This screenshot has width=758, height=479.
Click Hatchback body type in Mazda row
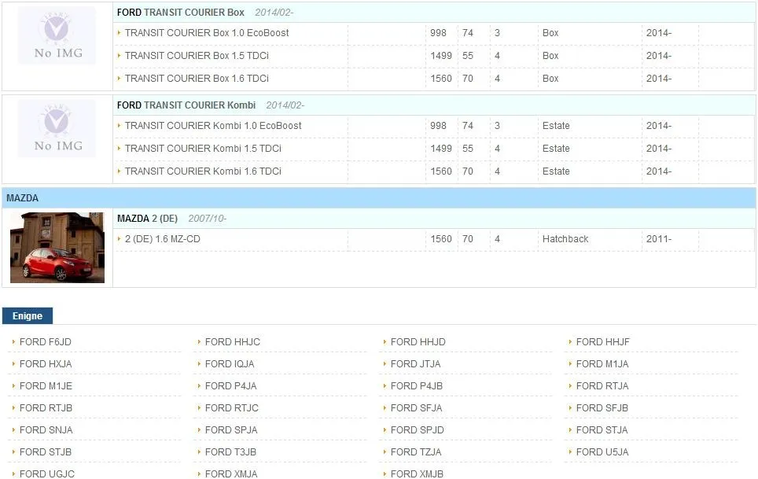tap(565, 239)
